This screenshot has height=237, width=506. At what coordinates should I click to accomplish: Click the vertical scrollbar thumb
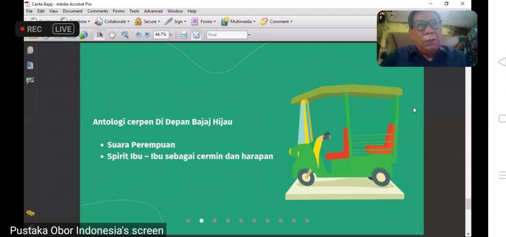tap(468, 204)
